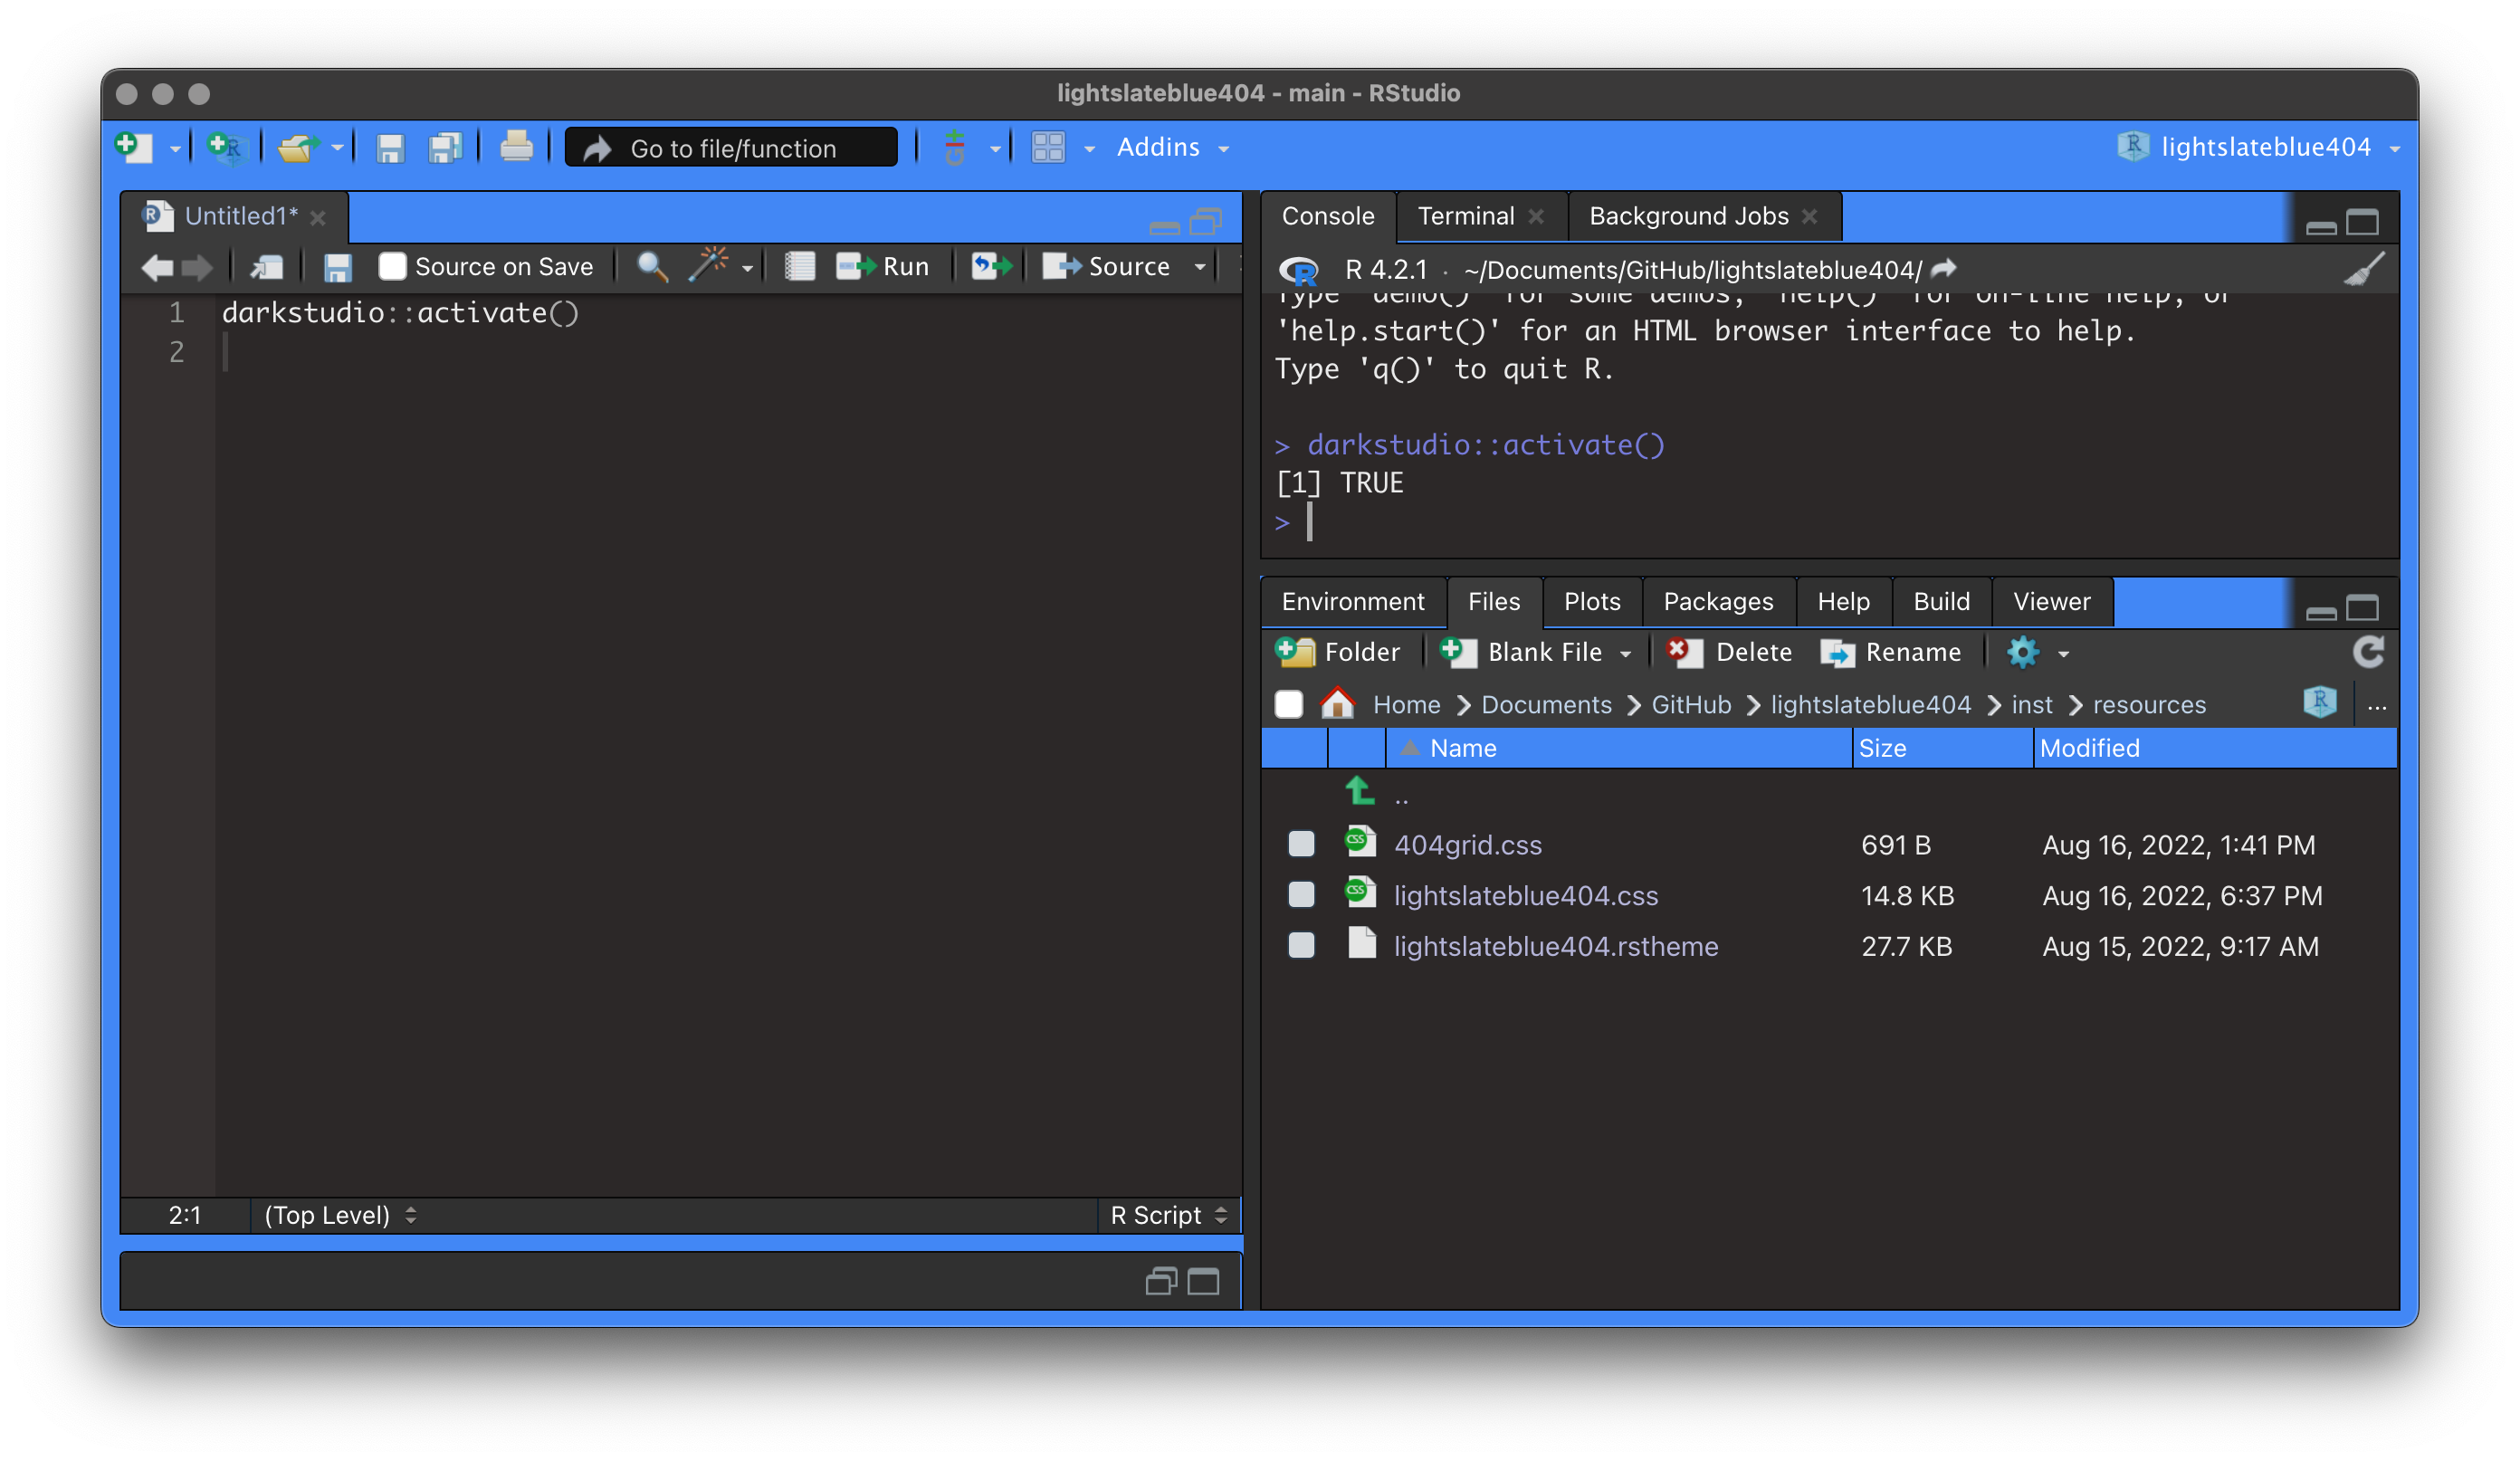Open the Packages tab
Image resolution: width=2520 pixels, height=1461 pixels.
pos(1718,601)
